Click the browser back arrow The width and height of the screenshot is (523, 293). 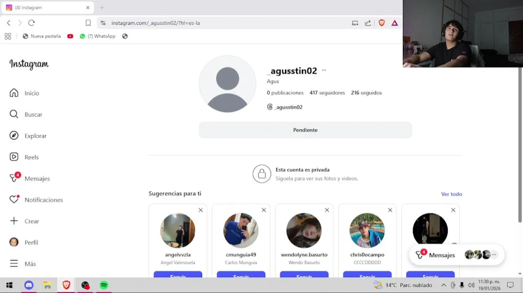9,23
